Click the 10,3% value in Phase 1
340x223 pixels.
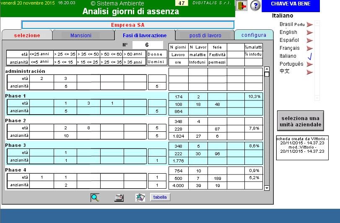pos(254,97)
